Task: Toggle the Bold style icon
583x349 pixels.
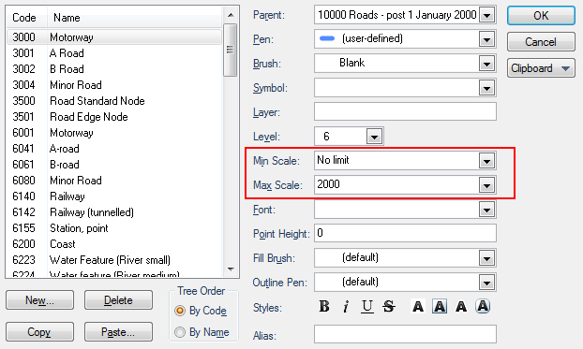Action: click(324, 307)
